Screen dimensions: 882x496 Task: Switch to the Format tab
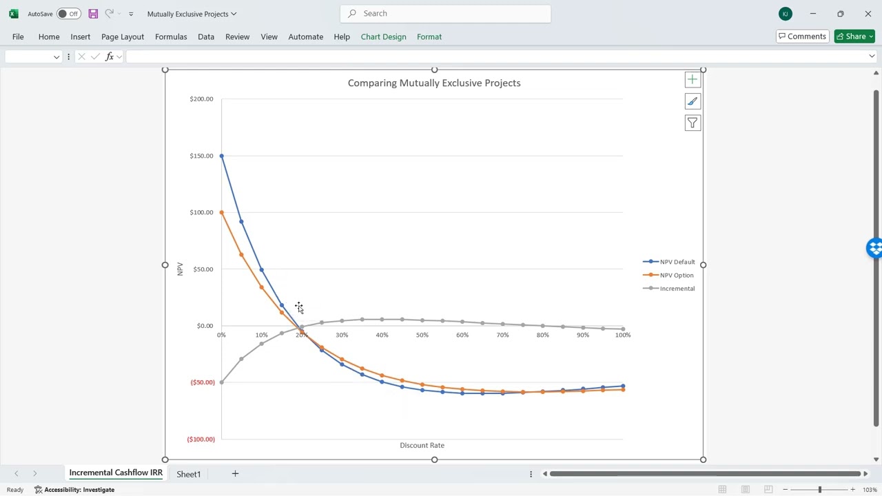click(429, 37)
